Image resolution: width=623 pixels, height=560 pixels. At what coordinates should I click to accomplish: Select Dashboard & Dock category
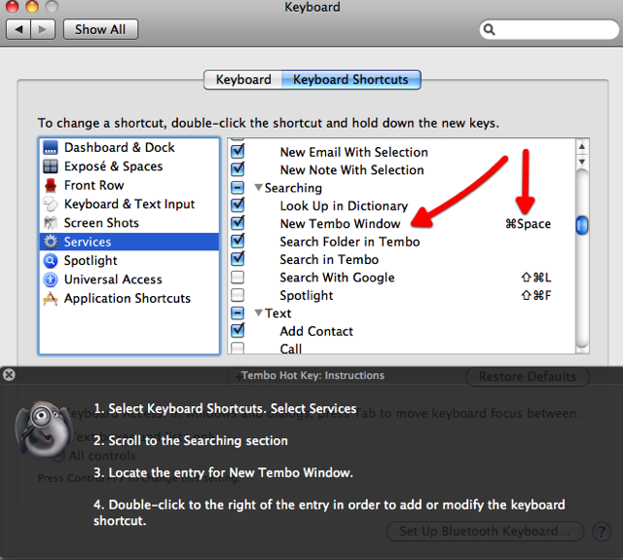(129, 147)
